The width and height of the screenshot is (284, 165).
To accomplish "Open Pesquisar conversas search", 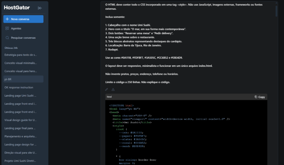I will click(23, 38).
